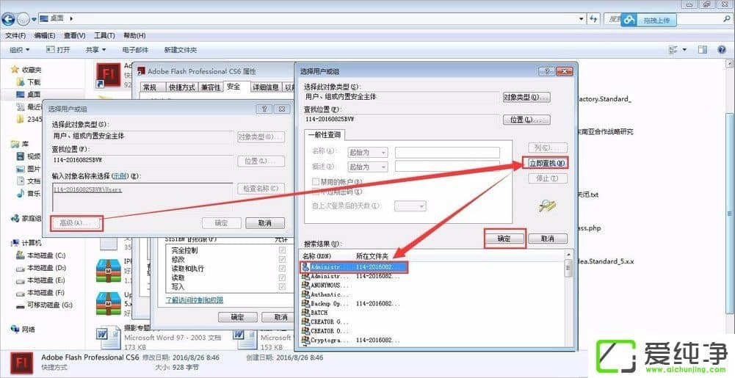
Task: Open 查看(V) menu
Action: (75, 36)
